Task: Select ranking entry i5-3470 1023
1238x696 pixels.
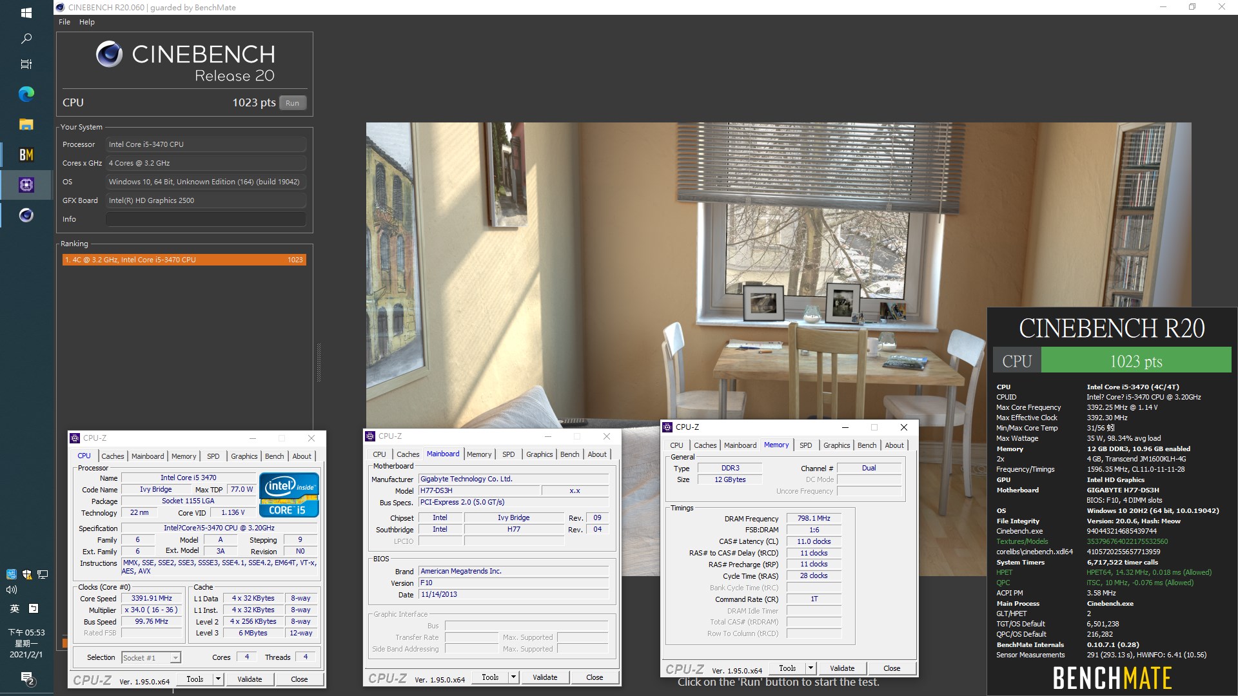Action: tap(184, 260)
